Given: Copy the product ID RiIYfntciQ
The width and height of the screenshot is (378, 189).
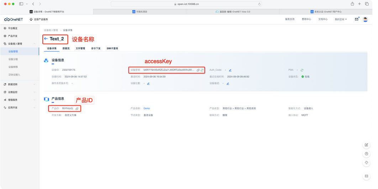Looking at the screenshot, I should pyautogui.click(x=77, y=108).
